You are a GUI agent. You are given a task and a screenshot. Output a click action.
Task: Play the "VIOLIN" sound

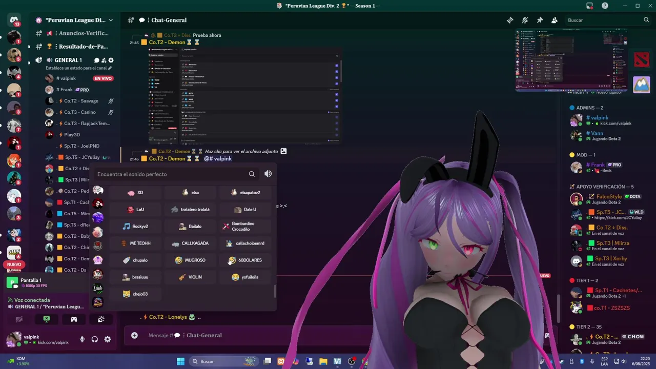pos(191,277)
